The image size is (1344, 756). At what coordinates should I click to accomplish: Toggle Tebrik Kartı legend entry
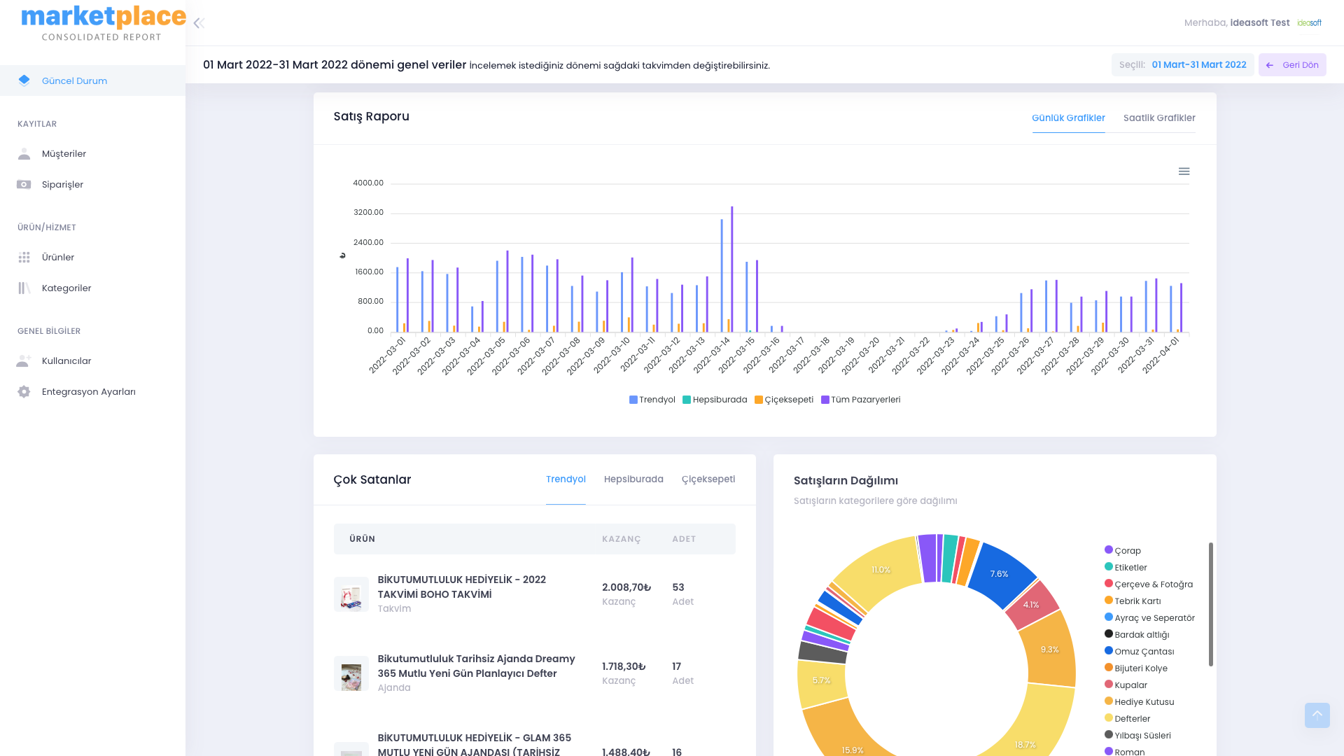pos(1133,601)
